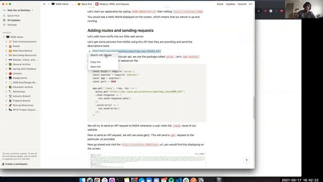Click the bookmark star in the browser behind

coord(259,11)
